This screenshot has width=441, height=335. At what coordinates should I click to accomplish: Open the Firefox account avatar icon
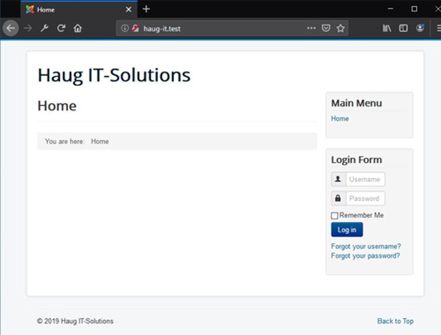click(x=420, y=28)
